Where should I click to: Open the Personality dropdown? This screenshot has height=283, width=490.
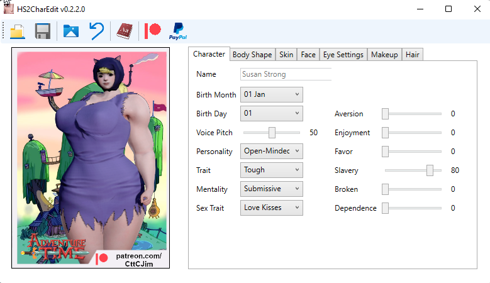pyautogui.click(x=272, y=151)
